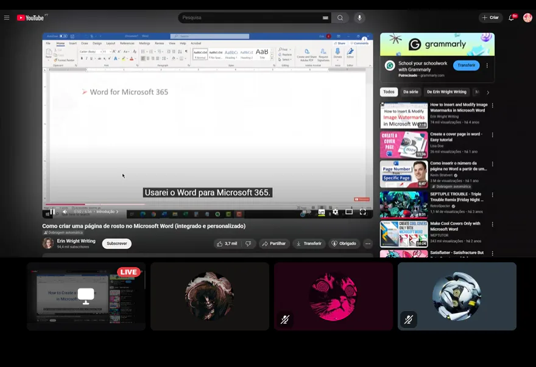Viewport: 536px width, 367px height.
Task: Select the hat-wearing avatar participant tile
Action: tap(210, 296)
